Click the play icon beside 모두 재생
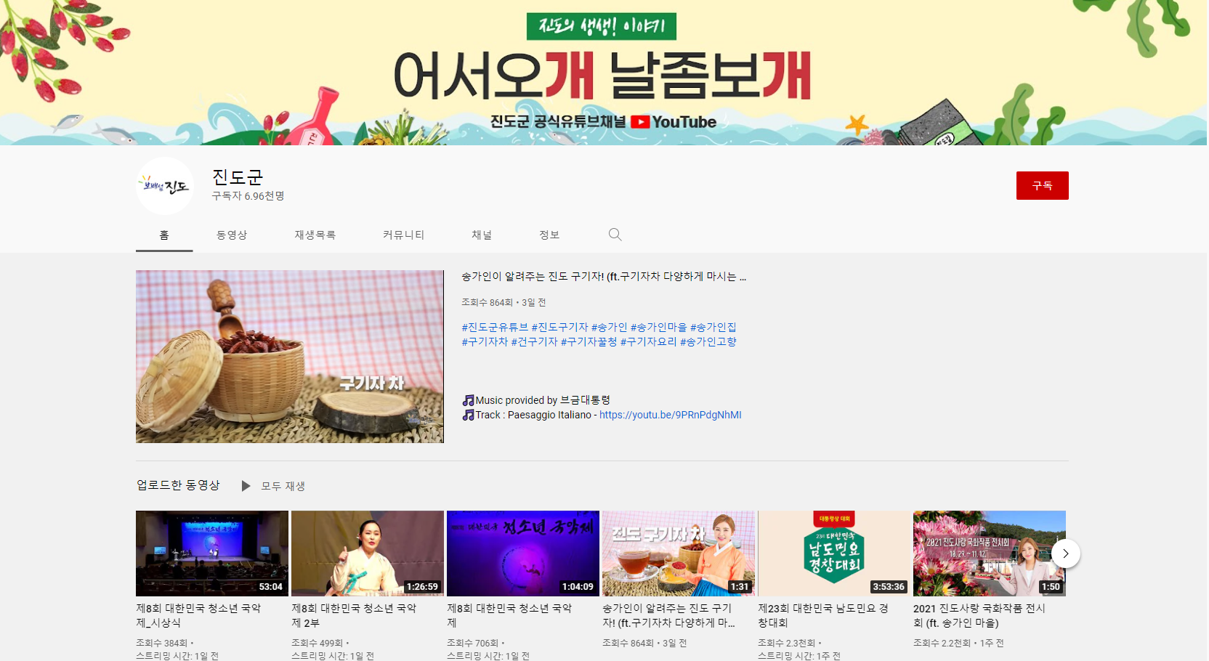The width and height of the screenshot is (1209, 661). pyautogui.click(x=246, y=485)
